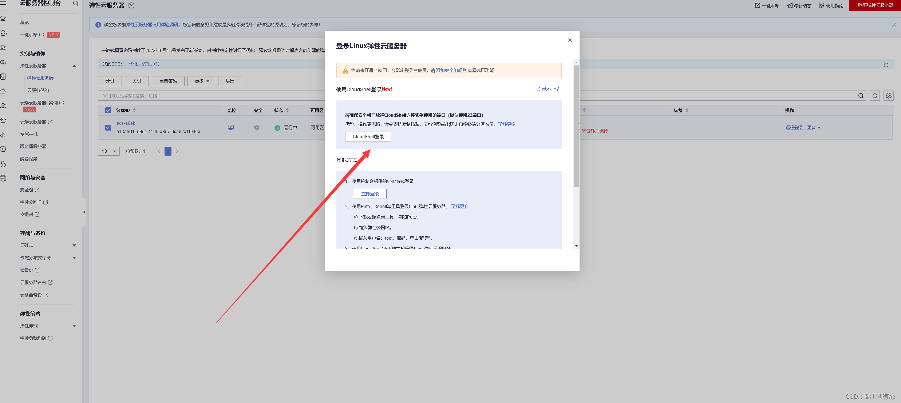Open the 更多 actions dropdown in toolbar
Image resolution: width=901 pixels, height=403 pixels.
click(x=201, y=81)
